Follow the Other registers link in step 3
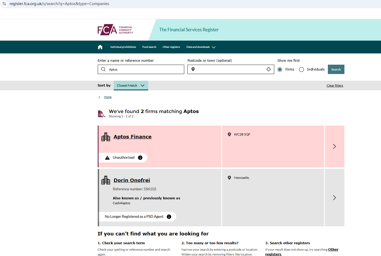This screenshot has width=381, height=256. click(x=302, y=252)
